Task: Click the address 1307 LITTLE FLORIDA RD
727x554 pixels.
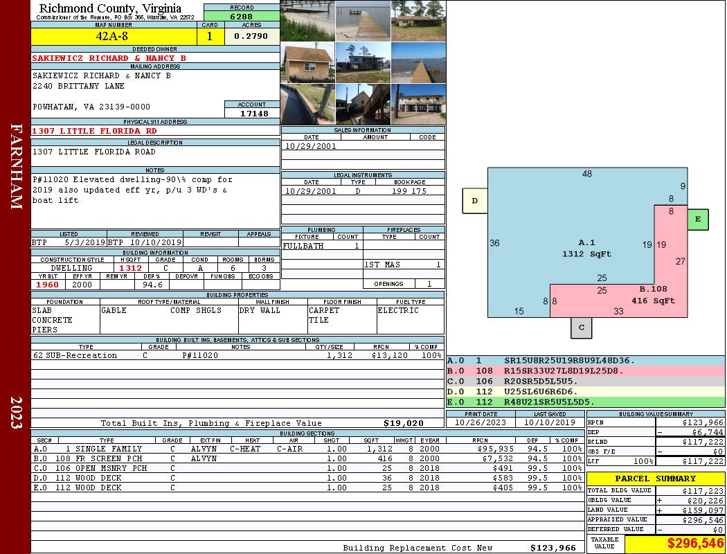Action: (95, 131)
